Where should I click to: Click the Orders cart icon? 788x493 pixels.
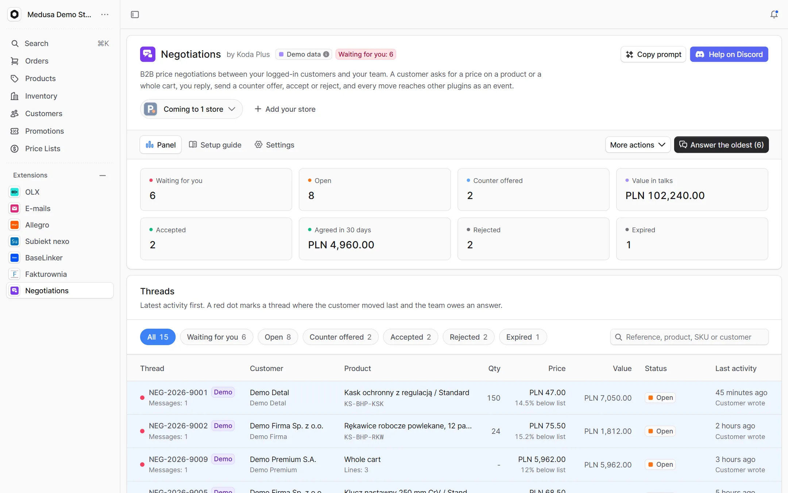pos(15,61)
